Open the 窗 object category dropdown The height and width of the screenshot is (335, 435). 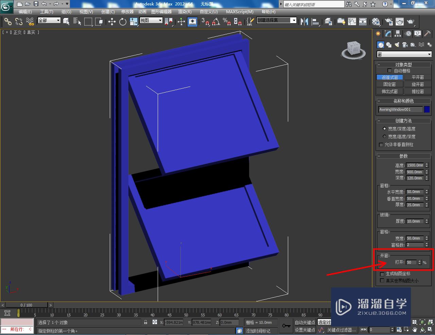404,54
